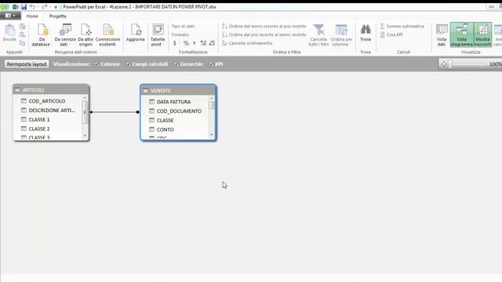This screenshot has height=282, width=502.
Task: Toggle Vista diagramma view
Action: [x=461, y=35]
